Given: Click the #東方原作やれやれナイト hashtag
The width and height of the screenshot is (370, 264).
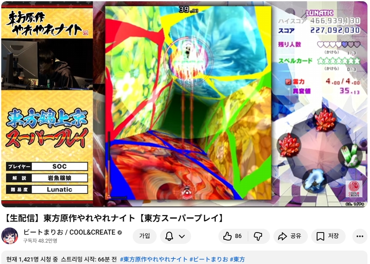Looking at the screenshot, I should pos(154,259).
